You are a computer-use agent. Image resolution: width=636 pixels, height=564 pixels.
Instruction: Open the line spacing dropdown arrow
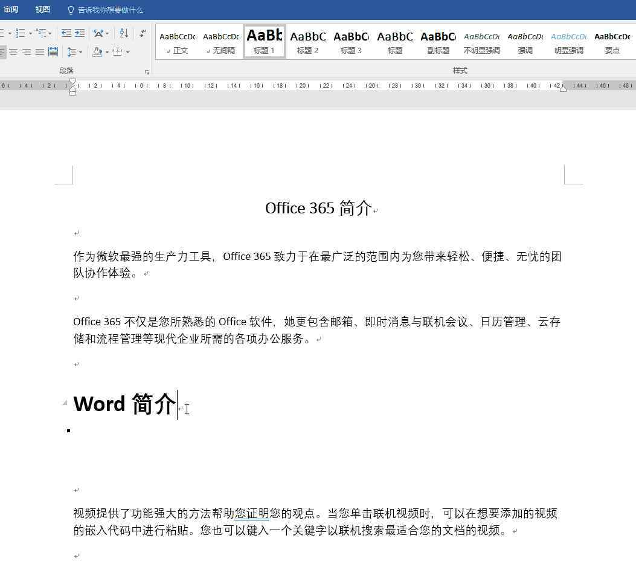(x=81, y=52)
